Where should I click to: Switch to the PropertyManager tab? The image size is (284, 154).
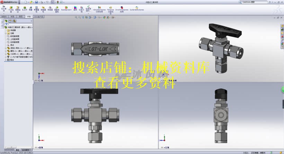point(10,21)
